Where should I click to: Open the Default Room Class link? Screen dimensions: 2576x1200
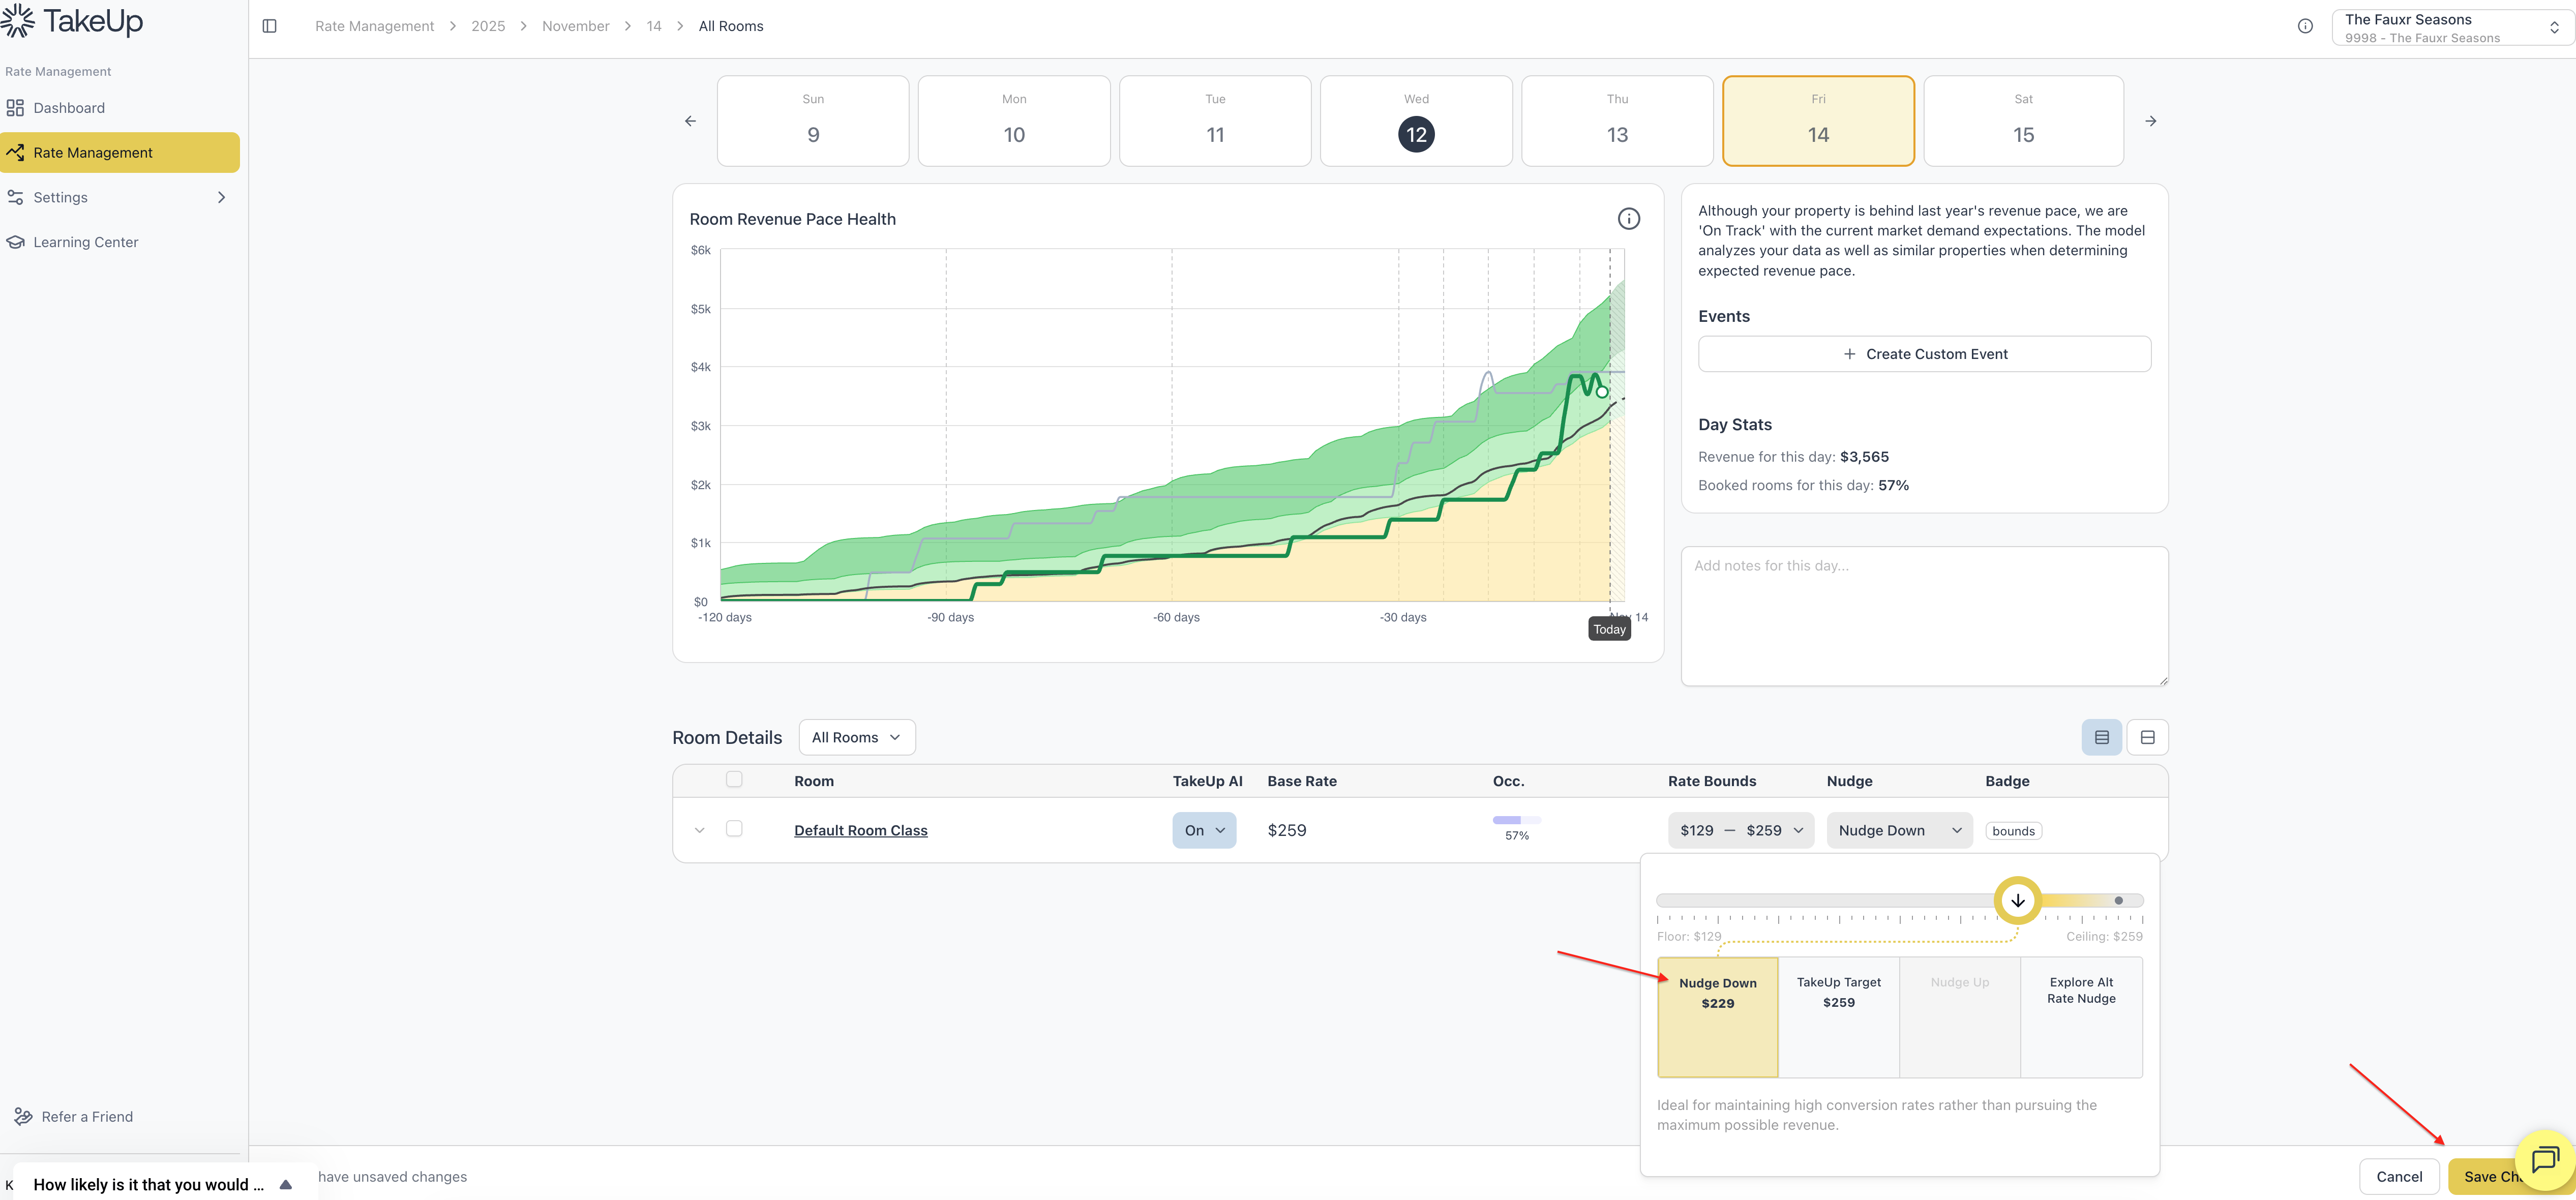point(860,830)
